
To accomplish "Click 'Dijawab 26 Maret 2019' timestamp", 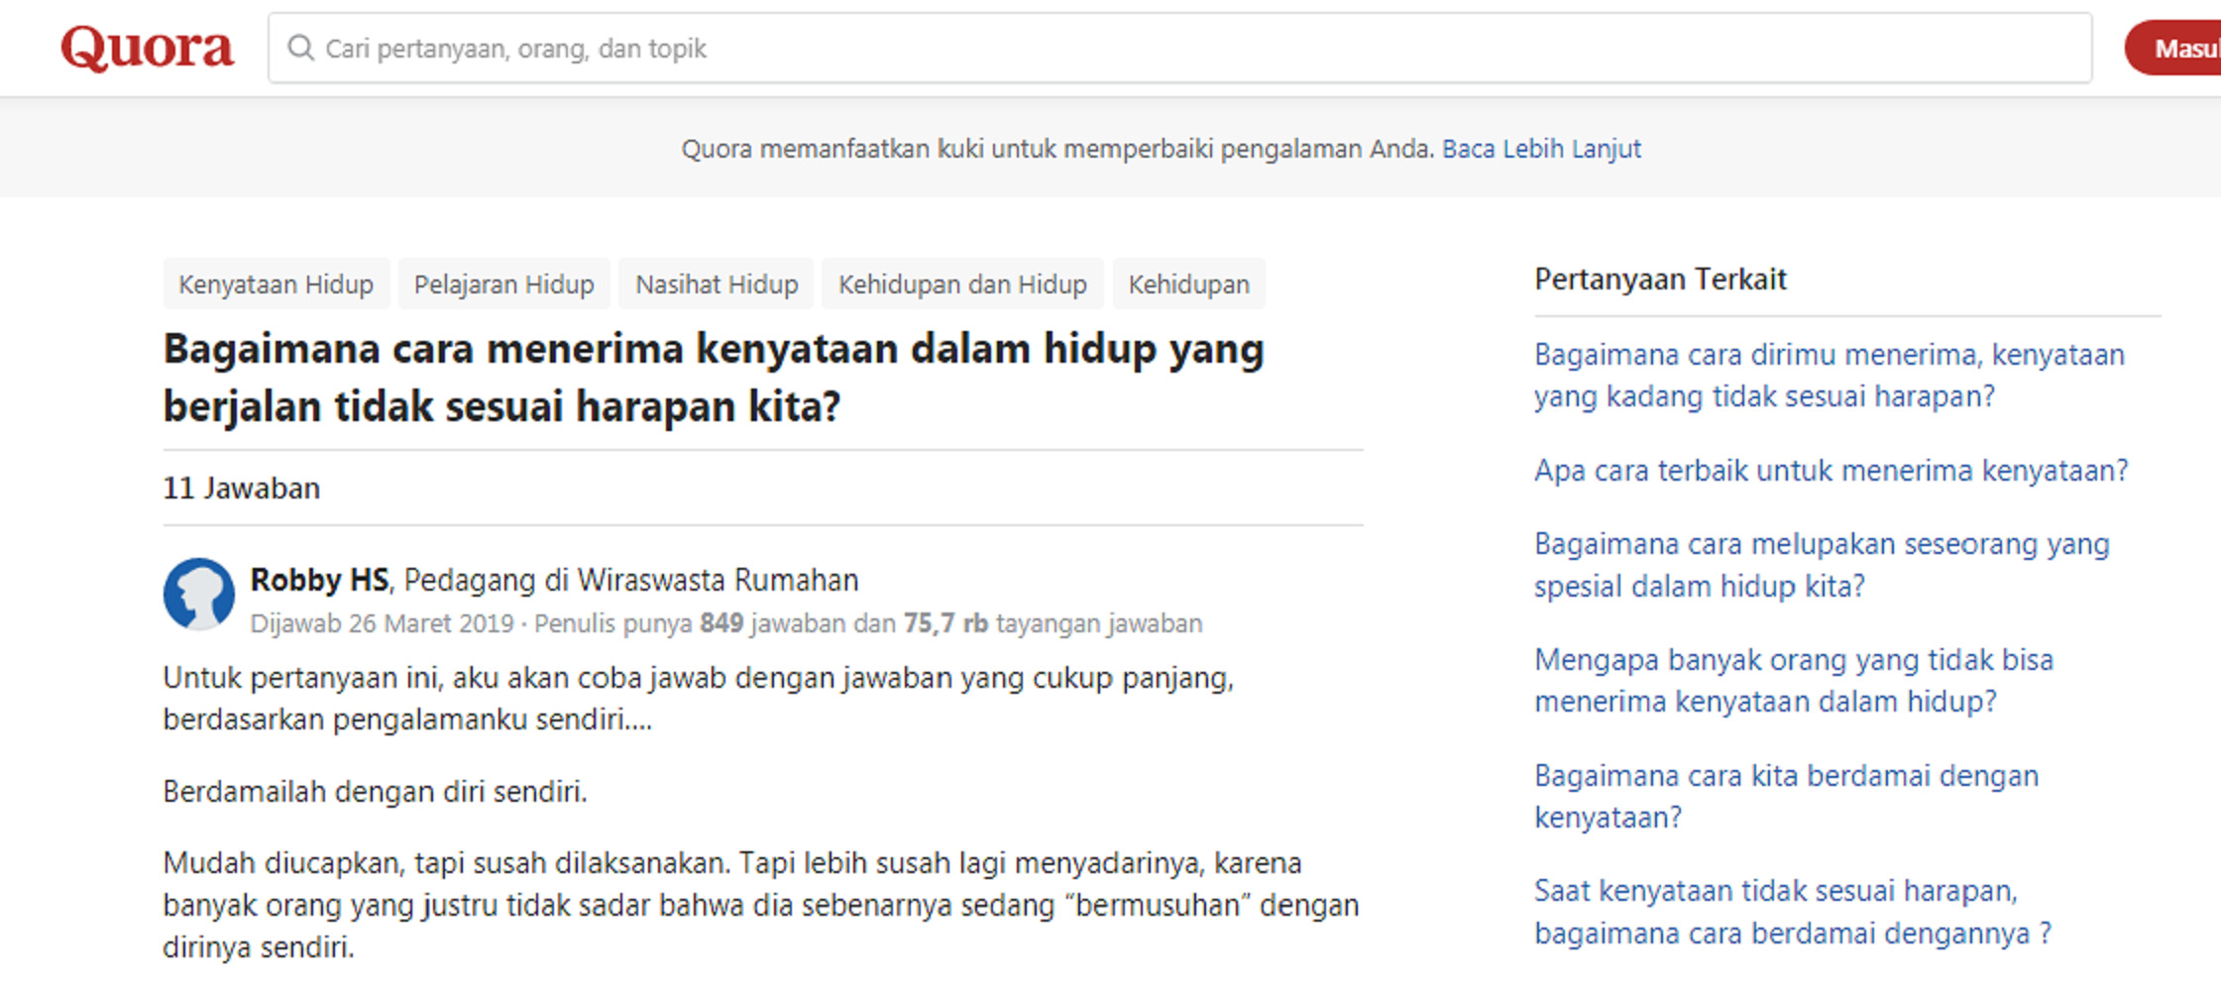I will [382, 623].
